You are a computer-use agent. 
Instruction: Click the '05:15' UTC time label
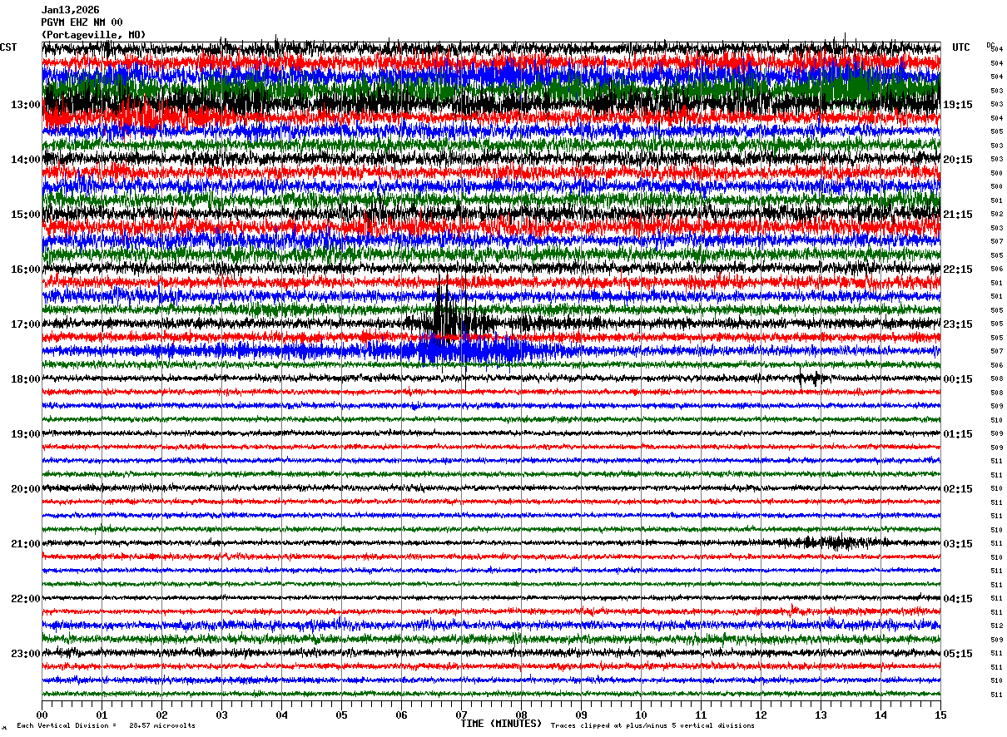click(x=957, y=654)
